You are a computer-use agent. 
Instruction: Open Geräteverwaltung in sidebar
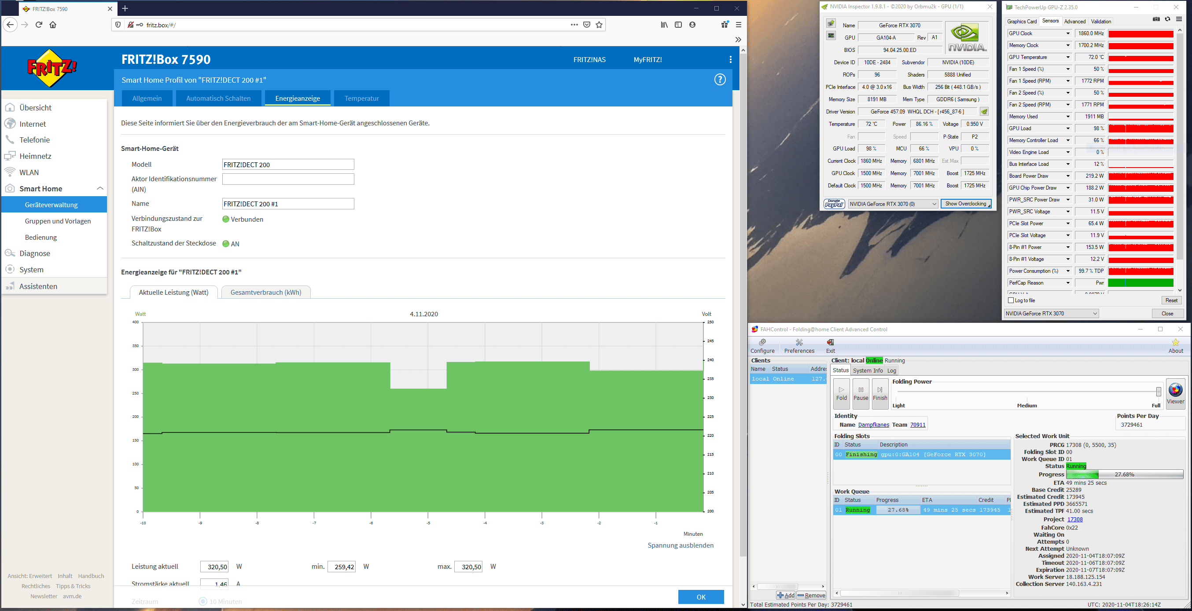(54, 205)
